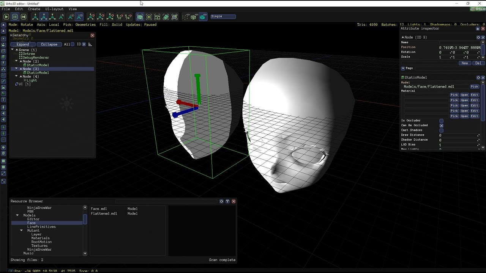Set fill mode to Wireframe icon
This screenshot has width=486, height=273.
tap(194, 17)
